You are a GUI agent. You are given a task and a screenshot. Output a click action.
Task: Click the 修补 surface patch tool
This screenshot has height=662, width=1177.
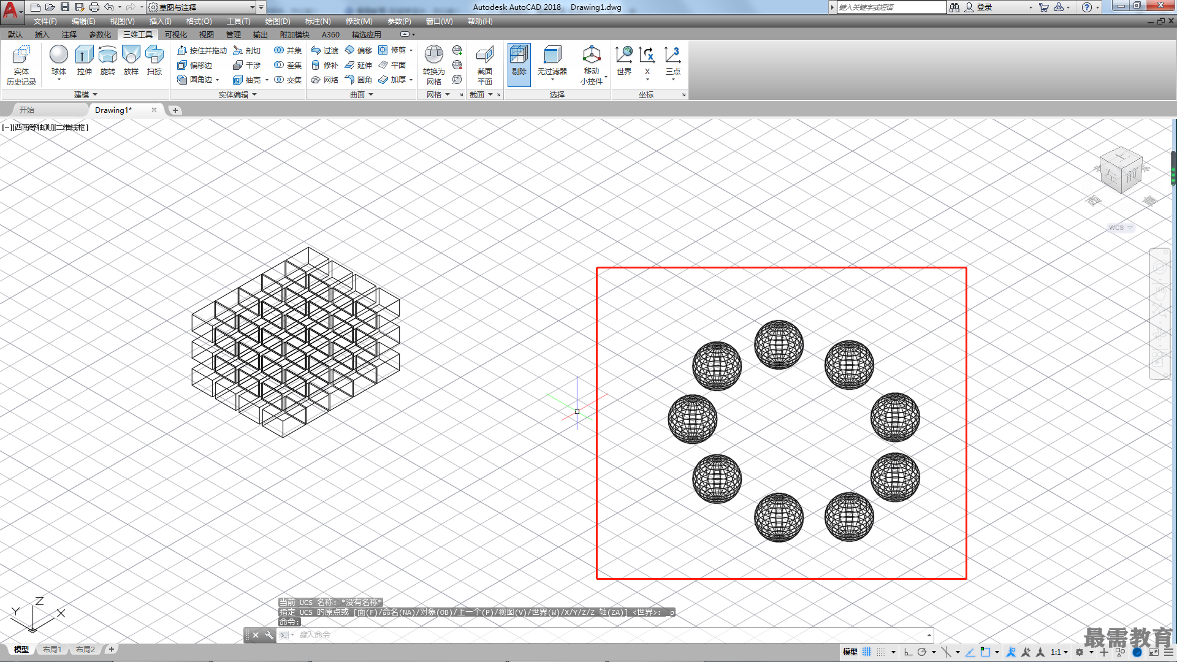(324, 65)
